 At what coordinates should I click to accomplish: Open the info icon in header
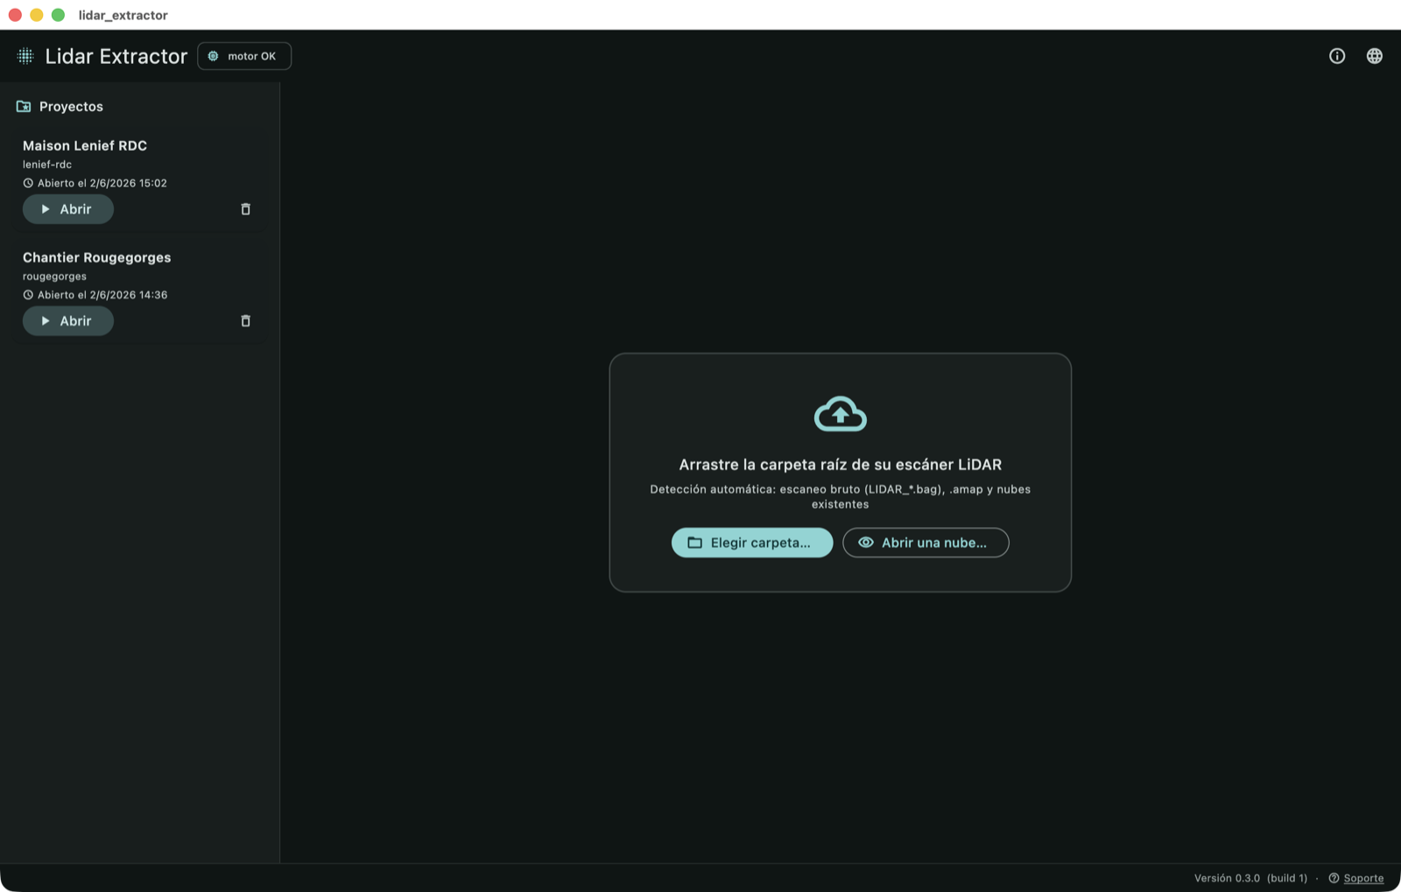pos(1337,56)
